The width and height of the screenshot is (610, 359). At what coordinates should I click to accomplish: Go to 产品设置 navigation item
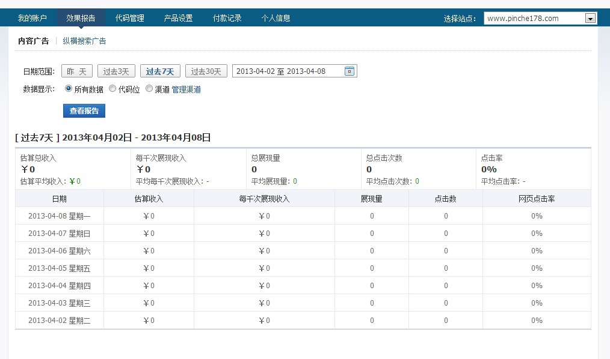click(x=179, y=18)
